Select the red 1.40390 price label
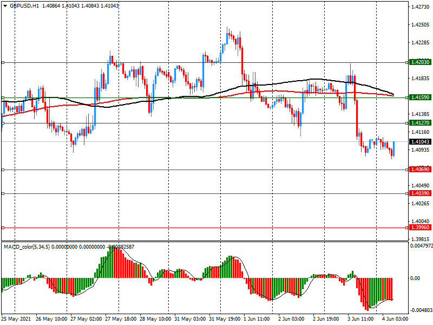433x325 pixels. pyautogui.click(x=420, y=193)
